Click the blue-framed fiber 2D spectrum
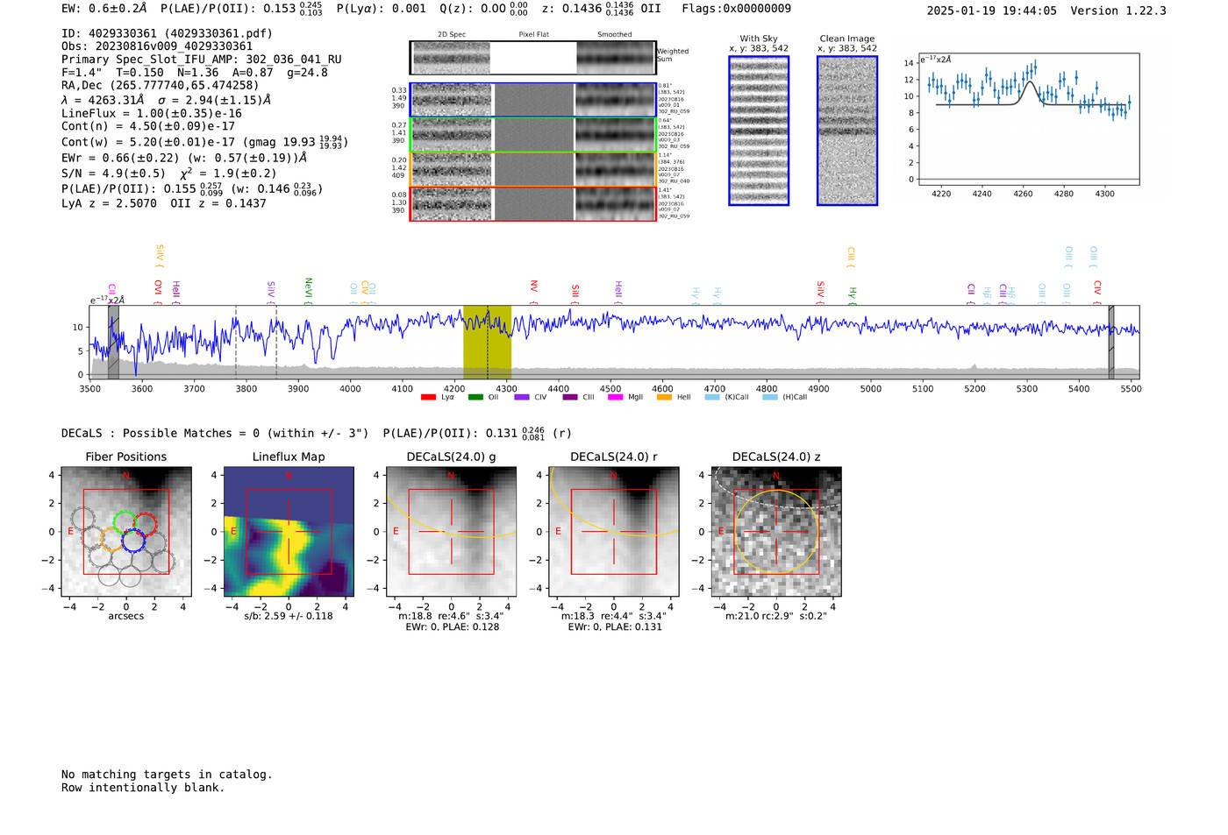 pos(452,100)
